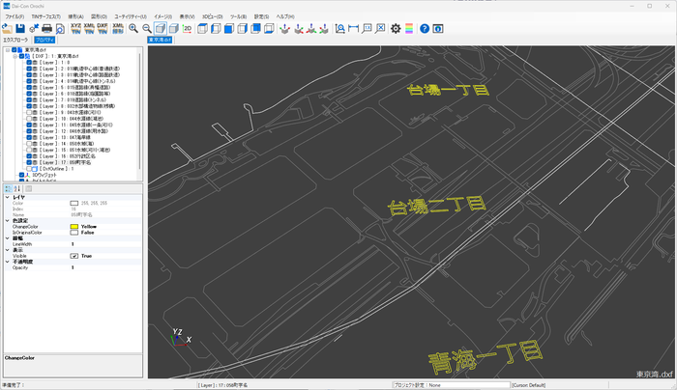
Task: Click the yellow 青海一丁目 label in the viewport
Action: point(486,356)
